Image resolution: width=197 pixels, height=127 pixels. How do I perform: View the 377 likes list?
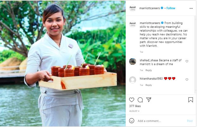[134, 107]
